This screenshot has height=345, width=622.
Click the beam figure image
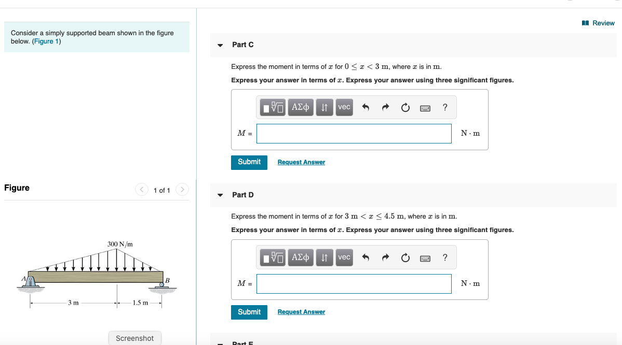click(97, 274)
